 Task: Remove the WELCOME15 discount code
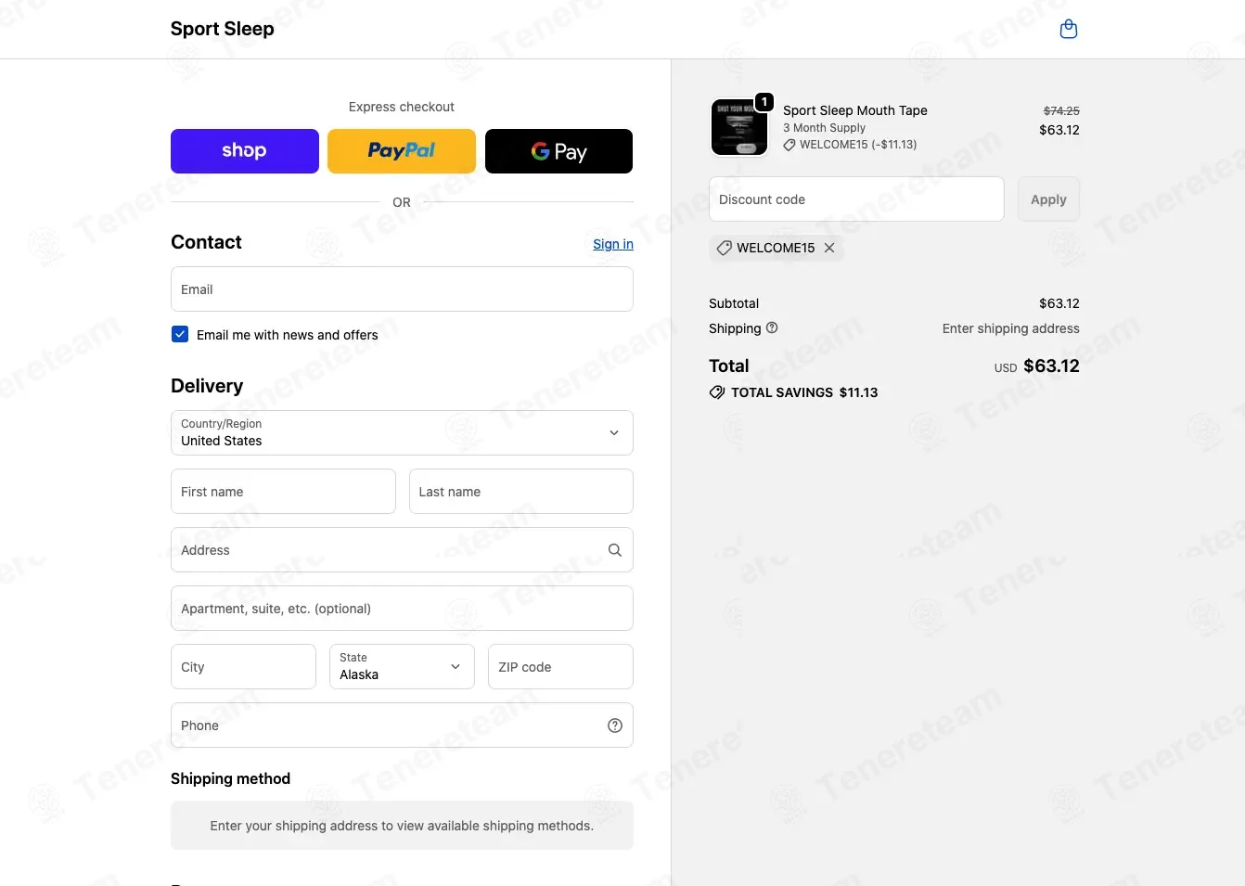pyautogui.click(x=829, y=248)
